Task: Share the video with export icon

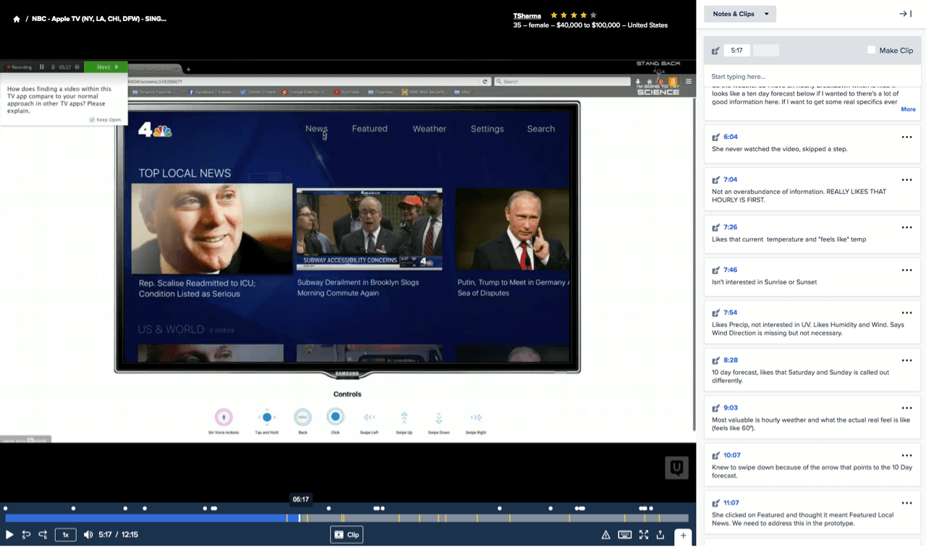Action: coord(660,535)
